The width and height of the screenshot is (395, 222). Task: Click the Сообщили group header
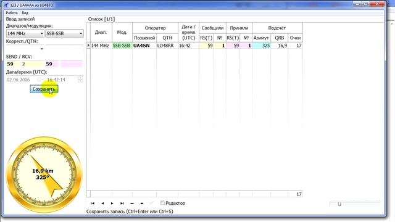212,28
